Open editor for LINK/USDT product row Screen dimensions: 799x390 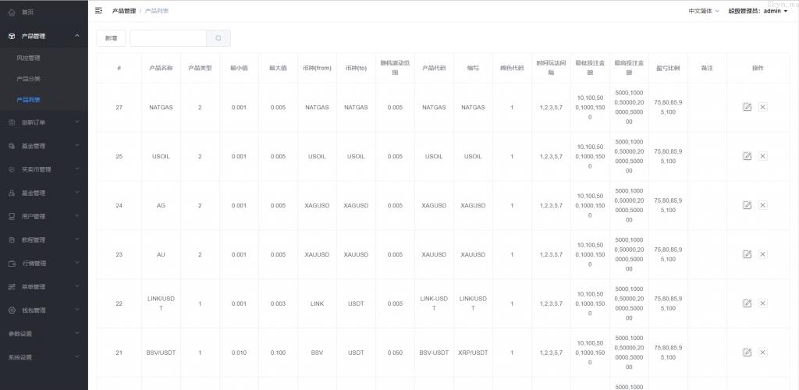tap(747, 303)
